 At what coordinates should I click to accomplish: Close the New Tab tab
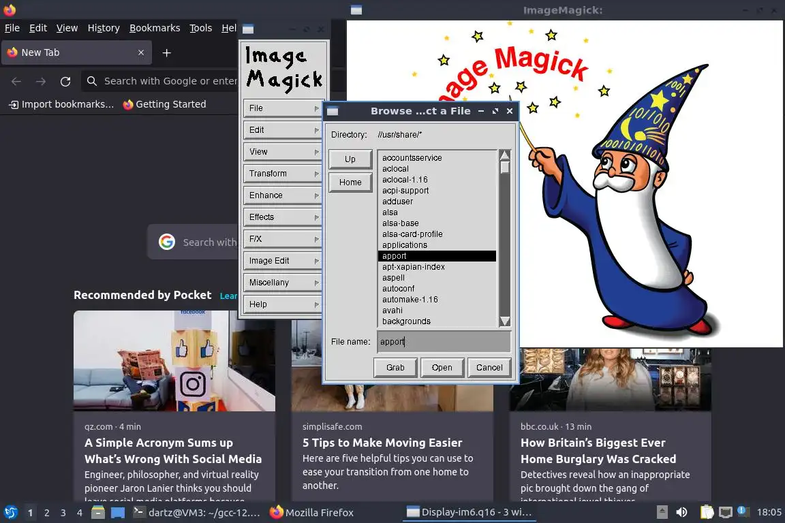click(141, 52)
